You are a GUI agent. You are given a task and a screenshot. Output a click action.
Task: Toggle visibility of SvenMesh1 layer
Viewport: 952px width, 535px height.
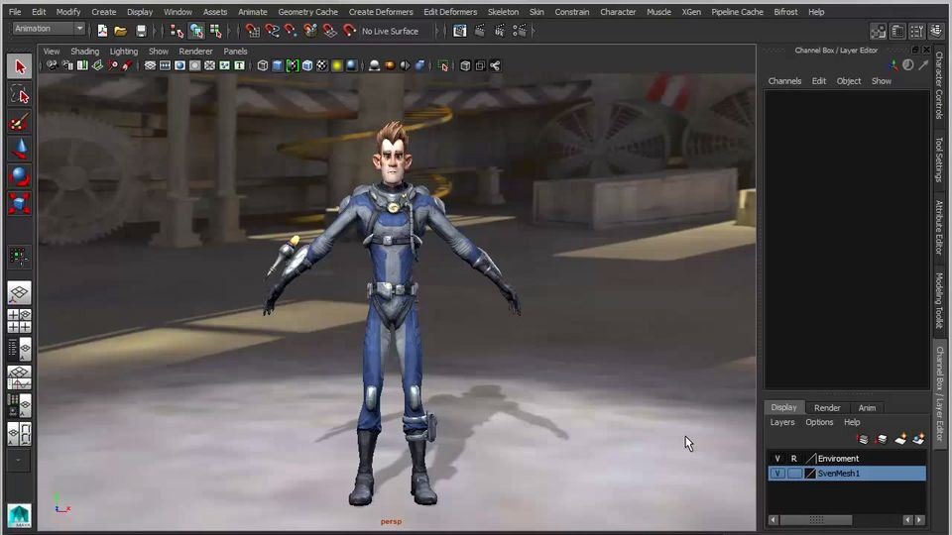777,474
